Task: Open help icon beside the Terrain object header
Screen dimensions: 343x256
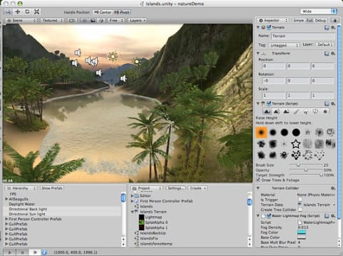Action: click(x=327, y=28)
